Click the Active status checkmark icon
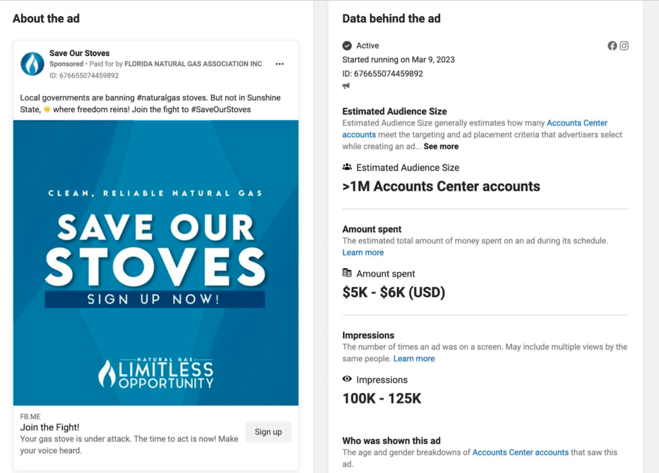This screenshot has height=473, width=659. point(347,46)
